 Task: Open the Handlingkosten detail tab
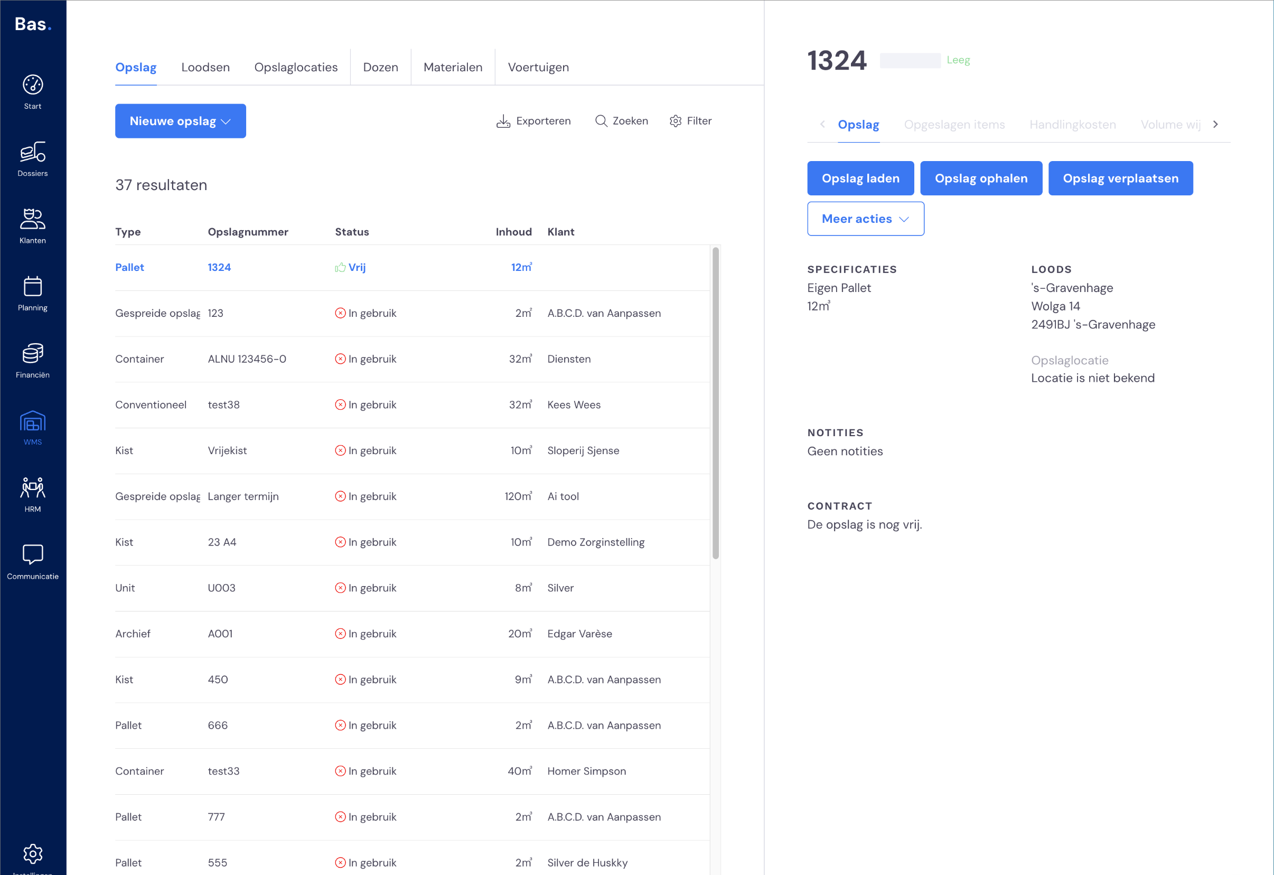[x=1073, y=125]
